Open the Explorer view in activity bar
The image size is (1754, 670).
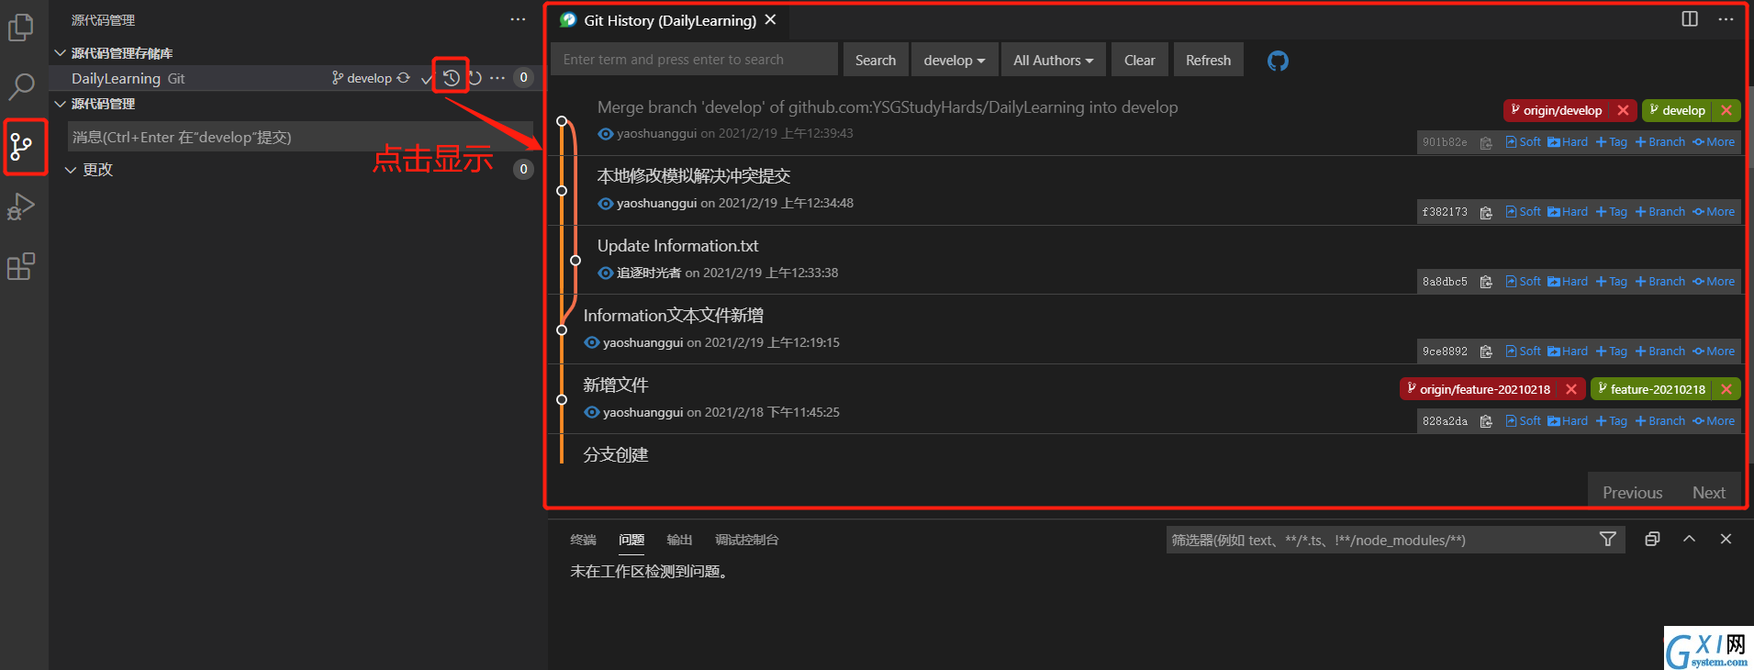(x=20, y=28)
